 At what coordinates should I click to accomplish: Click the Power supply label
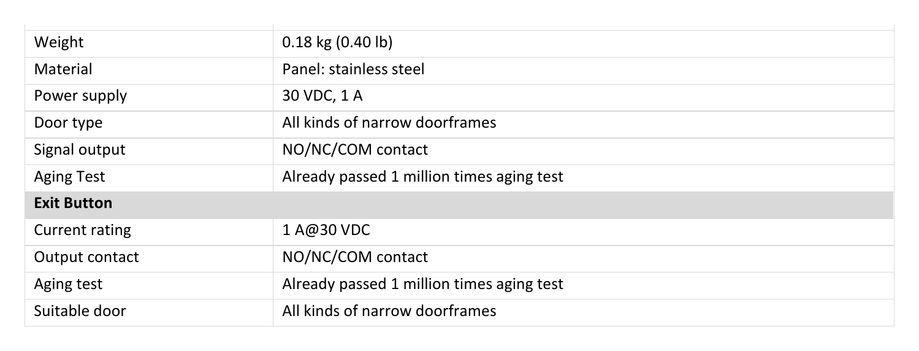pos(80,96)
